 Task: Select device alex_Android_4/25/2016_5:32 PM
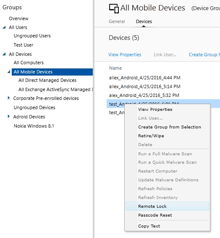coord(144,95)
